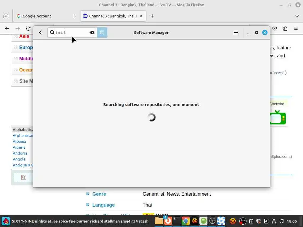Image resolution: width=303 pixels, height=227 pixels.
Task: Close the Google Account tab
Action: [x=74, y=16]
